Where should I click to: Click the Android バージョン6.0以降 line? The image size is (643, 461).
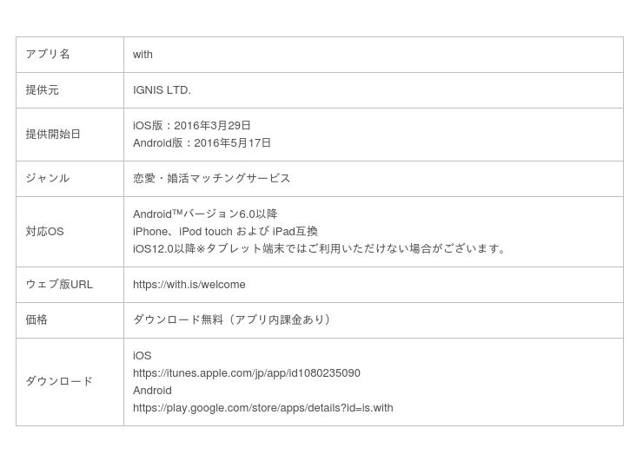[205, 214]
